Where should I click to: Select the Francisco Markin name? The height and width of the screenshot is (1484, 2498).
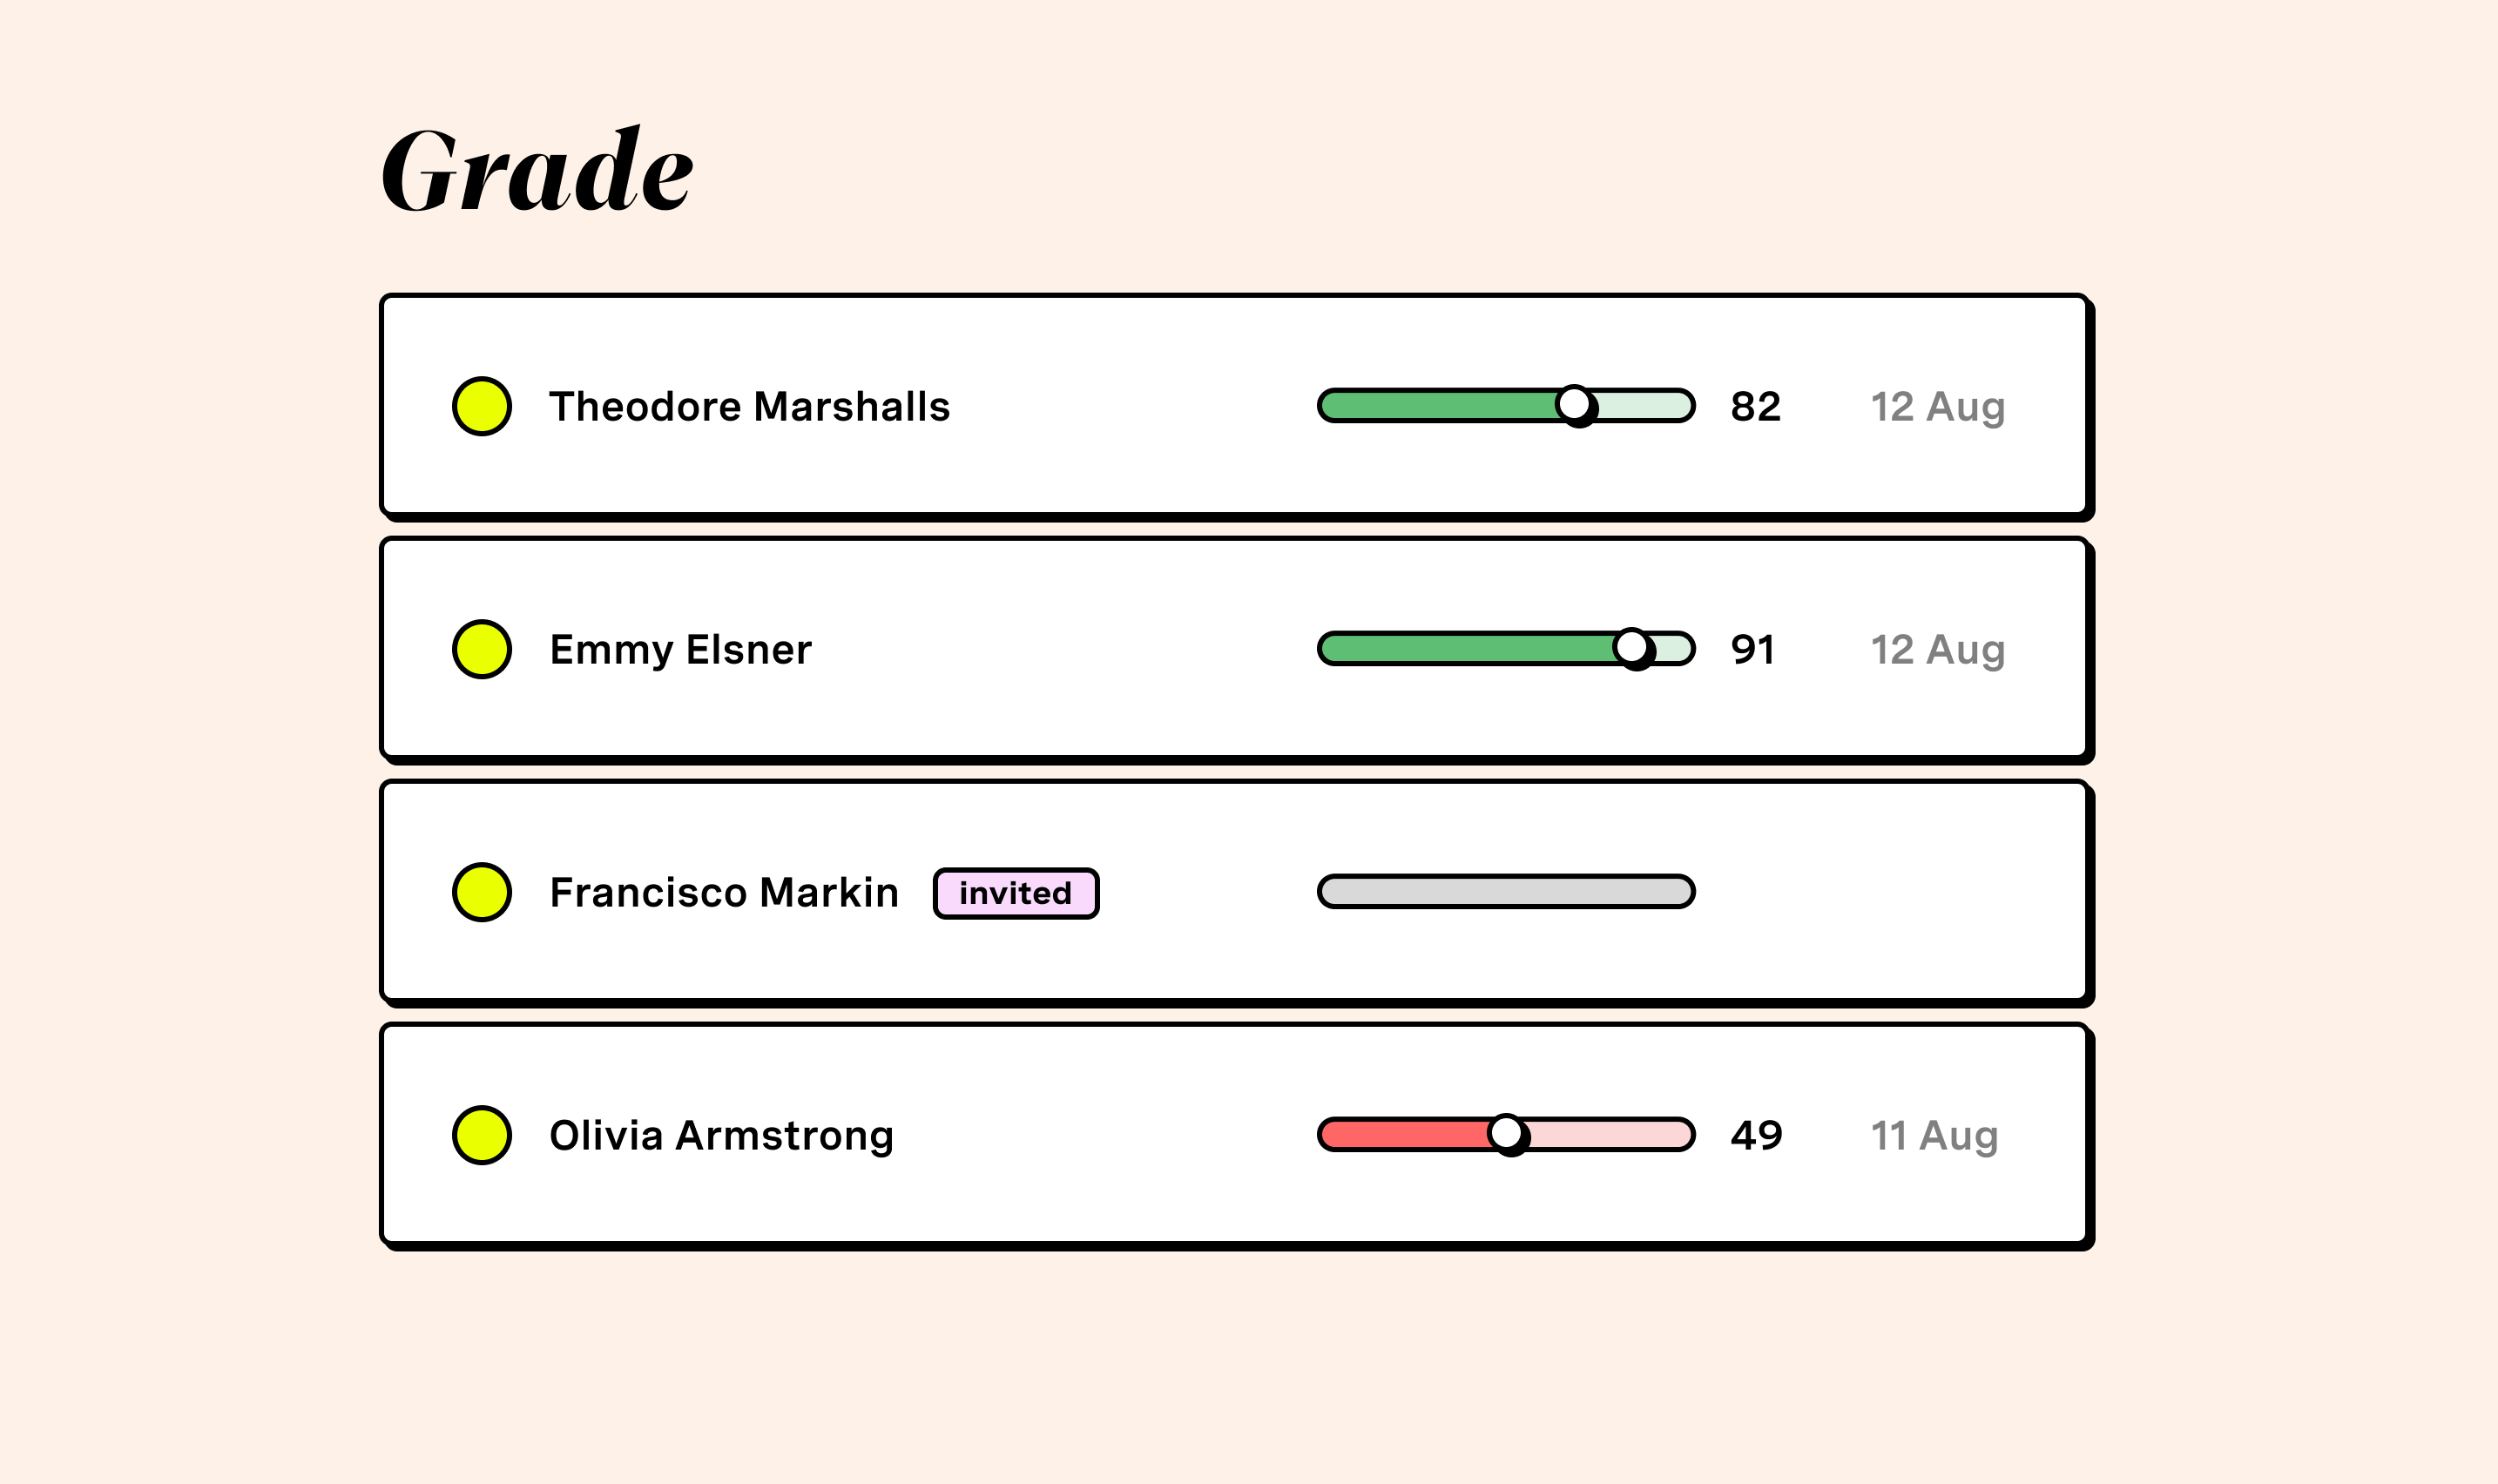(724, 893)
